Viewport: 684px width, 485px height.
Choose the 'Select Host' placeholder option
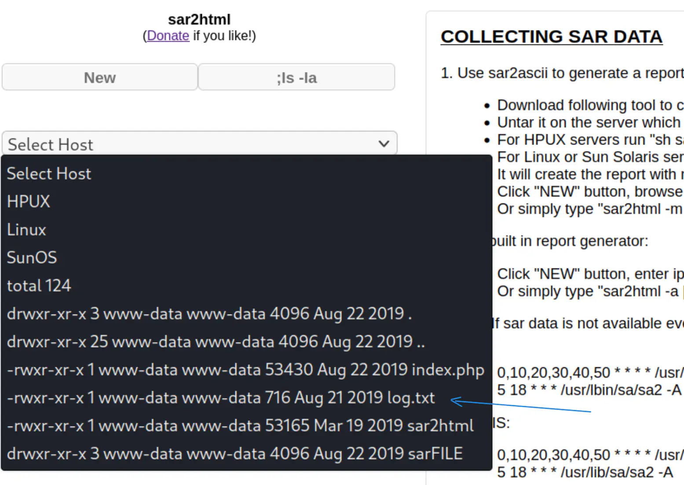click(49, 174)
